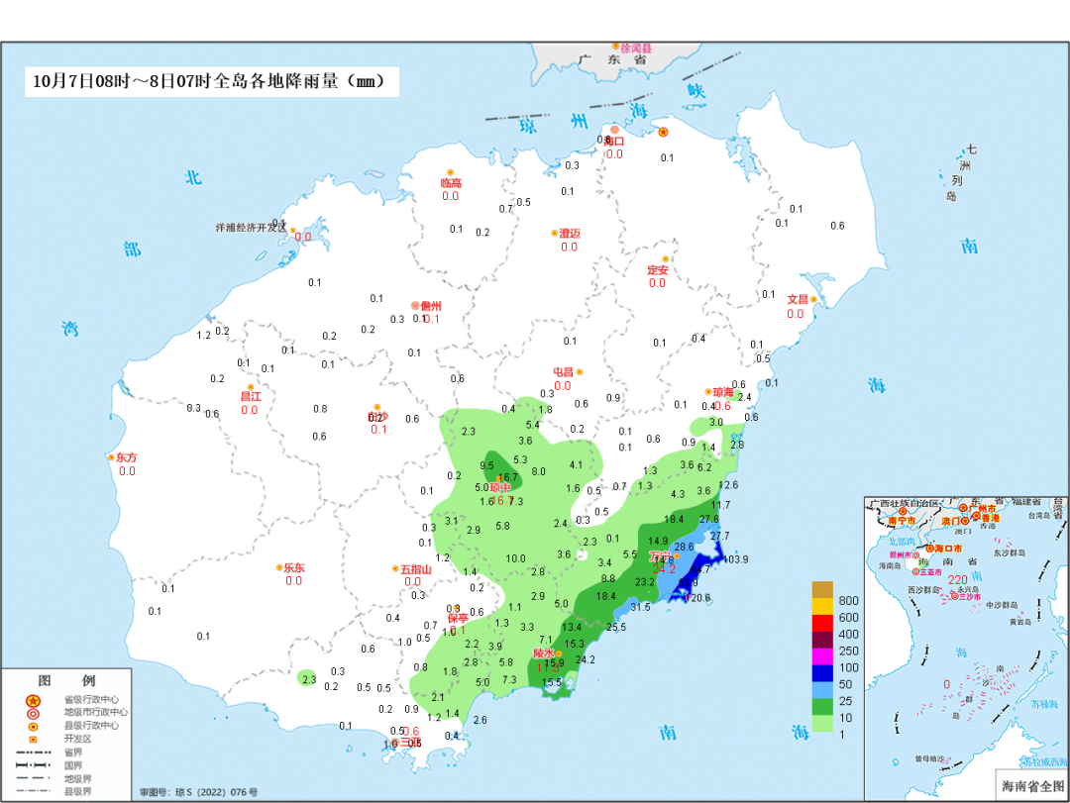Click the 9.5 rainfall value near 琼中
The width and height of the screenshot is (1070, 803).
point(486,466)
